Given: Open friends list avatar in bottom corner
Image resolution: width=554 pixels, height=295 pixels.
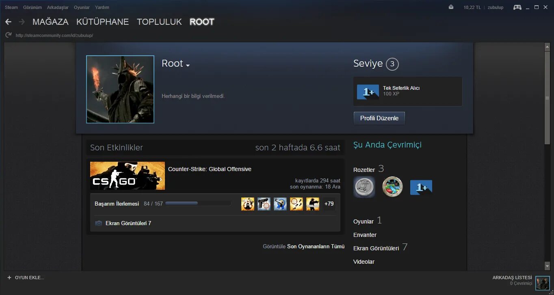Looking at the screenshot, I should tap(542, 283).
